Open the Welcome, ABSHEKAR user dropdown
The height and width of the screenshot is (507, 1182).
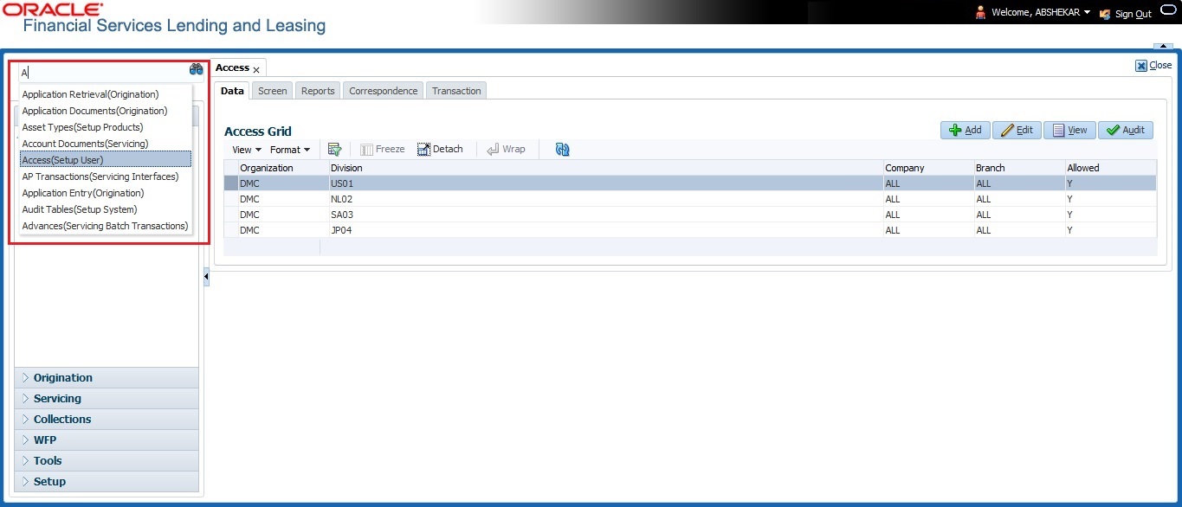(x=1040, y=13)
